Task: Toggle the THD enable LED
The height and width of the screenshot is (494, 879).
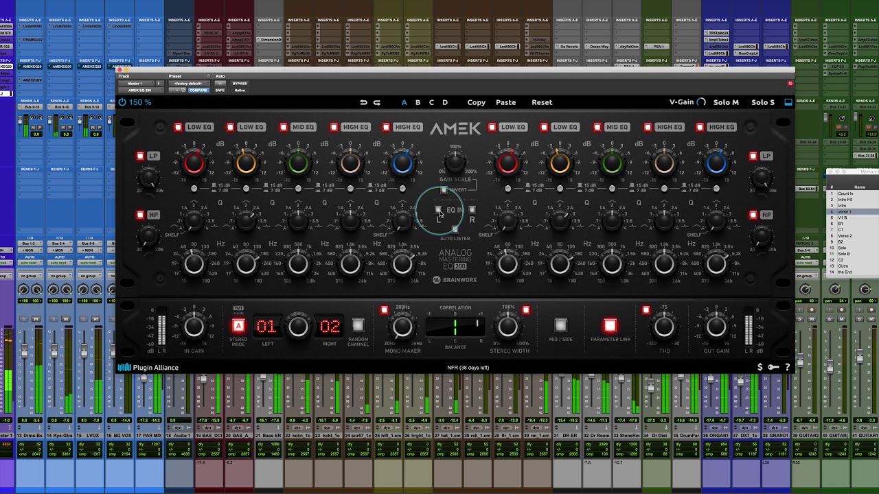Action: [x=646, y=310]
